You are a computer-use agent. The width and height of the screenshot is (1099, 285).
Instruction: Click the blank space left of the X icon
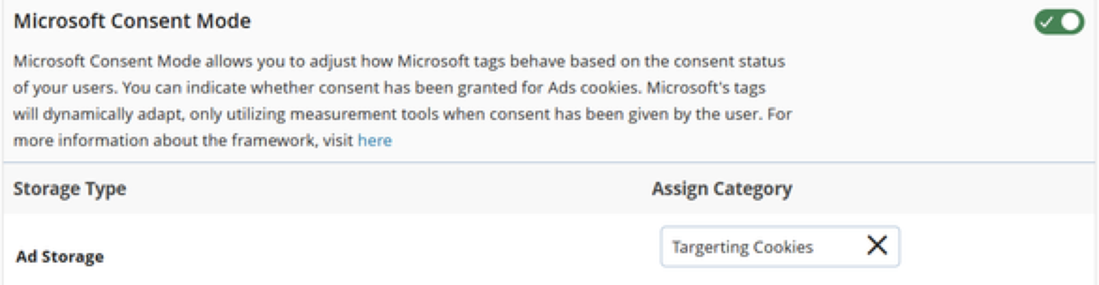click(x=839, y=247)
